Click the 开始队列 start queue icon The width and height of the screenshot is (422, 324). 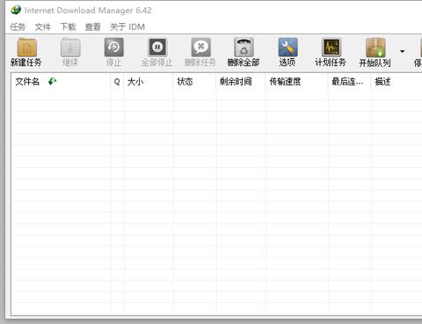pos(375,48)
